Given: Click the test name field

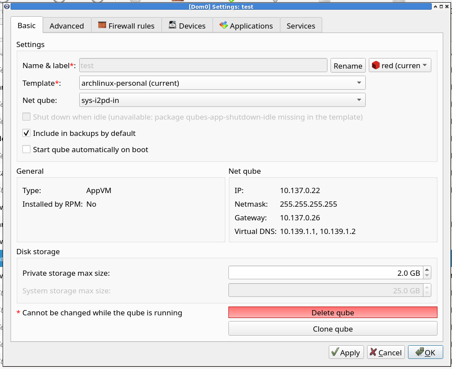Looking at the screenshot, I should (x=203, y=66).
